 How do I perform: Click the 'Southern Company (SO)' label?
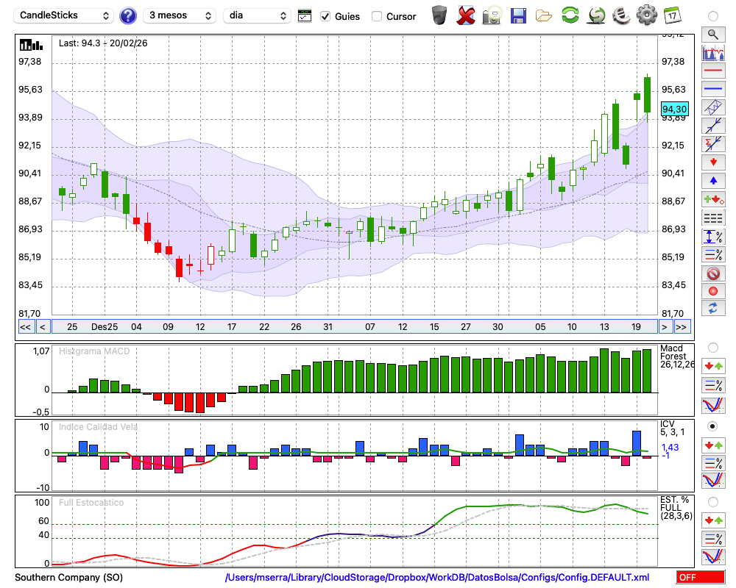[68, 577]
